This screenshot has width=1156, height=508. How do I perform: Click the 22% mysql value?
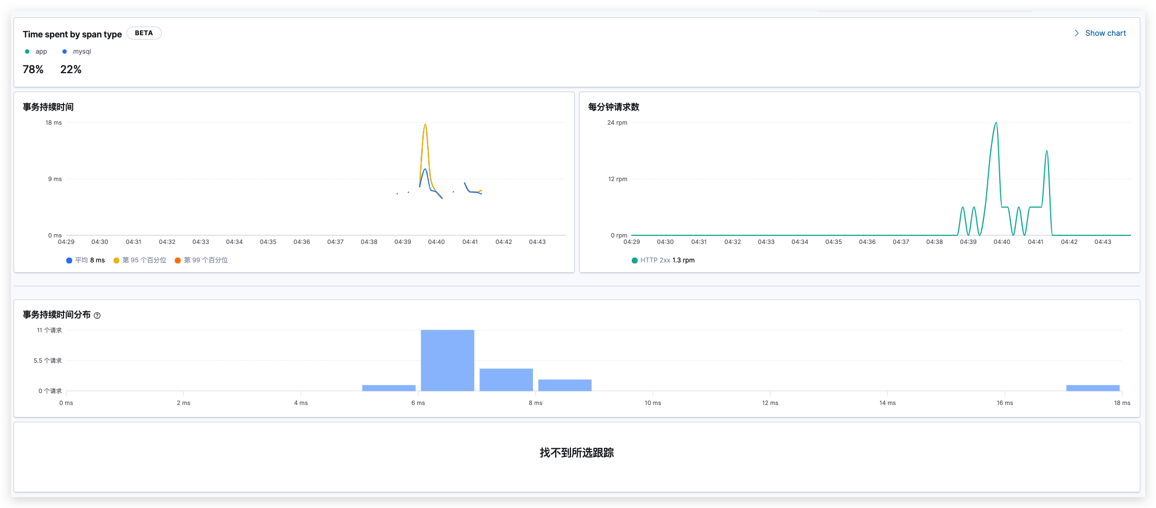click(71, 69)
